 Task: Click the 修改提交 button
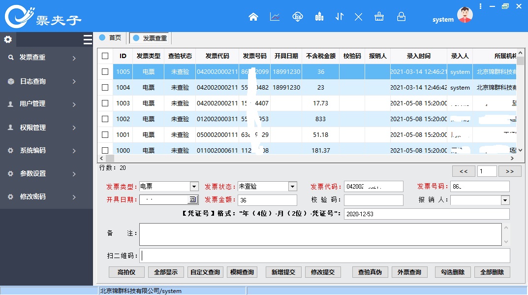[x=323, y=272]
